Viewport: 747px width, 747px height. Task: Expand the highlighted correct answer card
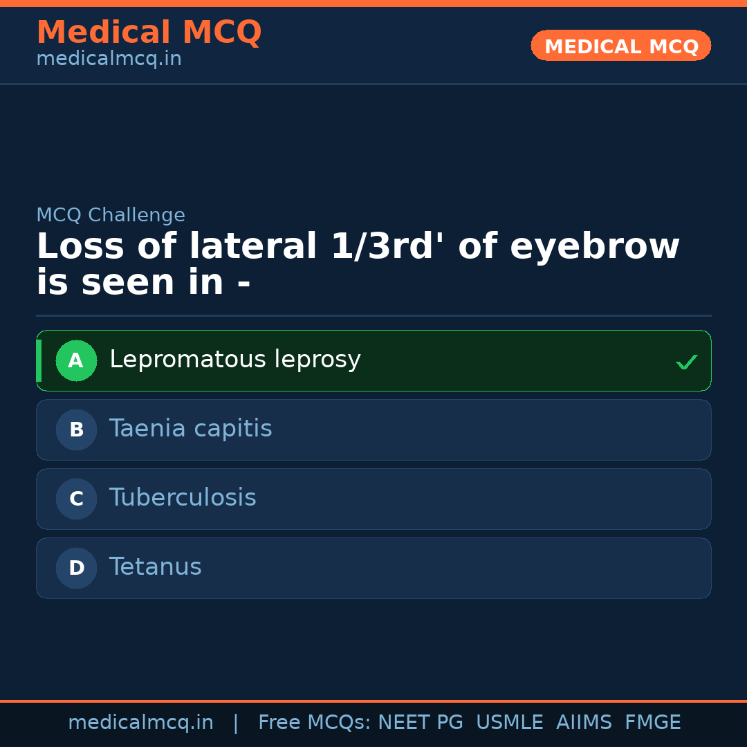(x=373, y=360)
